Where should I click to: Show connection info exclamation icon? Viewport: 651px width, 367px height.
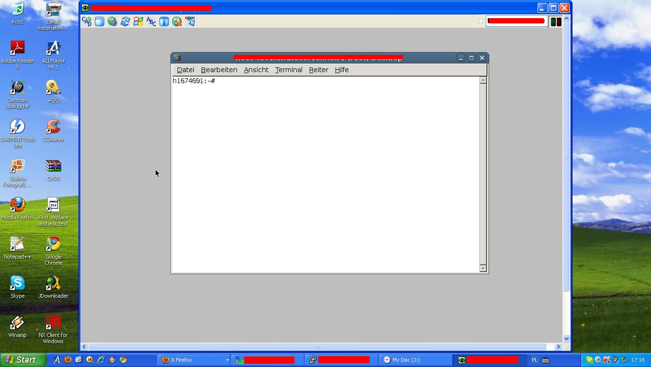(164, 22)
